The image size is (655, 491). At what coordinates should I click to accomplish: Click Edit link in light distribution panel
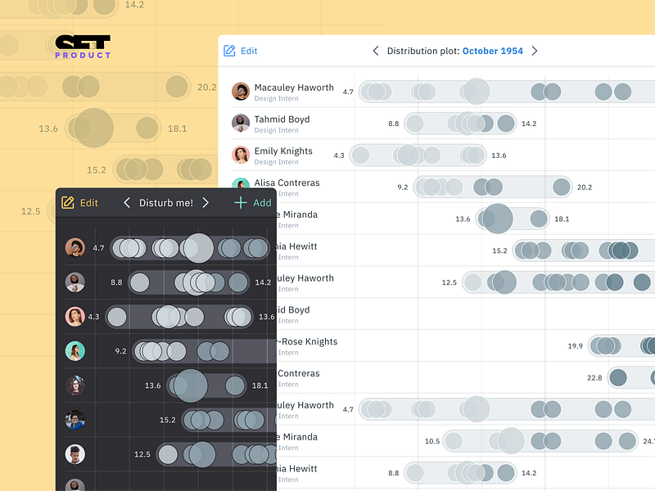[249, 51]
